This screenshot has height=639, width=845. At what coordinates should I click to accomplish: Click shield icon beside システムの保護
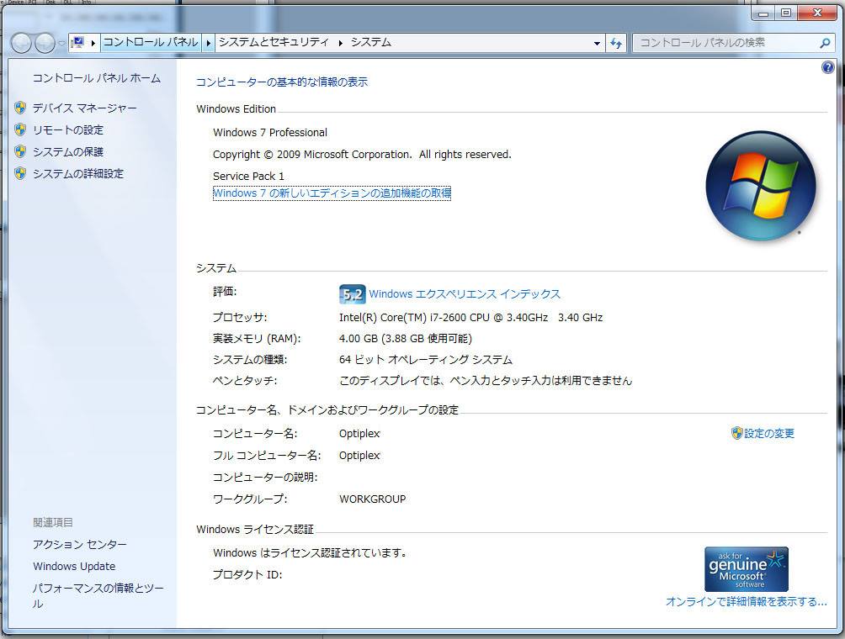(20, 151)
